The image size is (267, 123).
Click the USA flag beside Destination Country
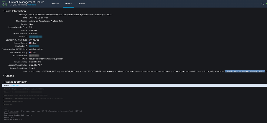click(30, 52)
